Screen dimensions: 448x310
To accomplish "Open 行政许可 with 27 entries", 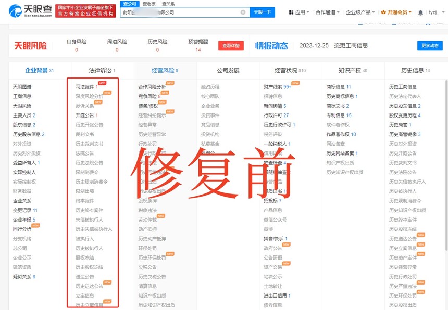I will pyautogui.click(x=276, y=115).
